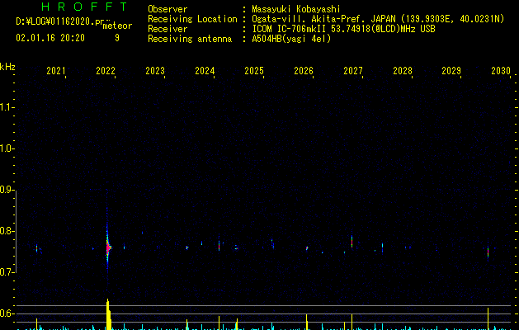Select the observer name Masayuki Kobayashi
This screenshot has width=519, height=330.
point(296,9)
